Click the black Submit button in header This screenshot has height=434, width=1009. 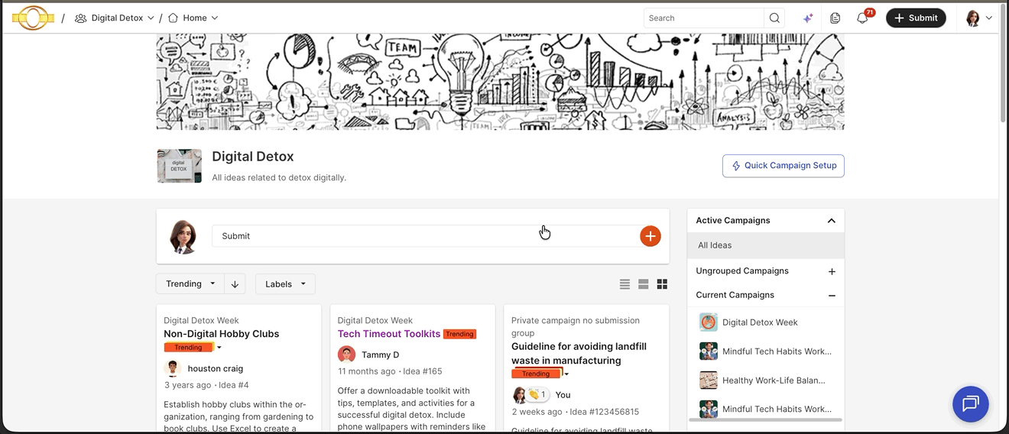[x=916, y=18]
